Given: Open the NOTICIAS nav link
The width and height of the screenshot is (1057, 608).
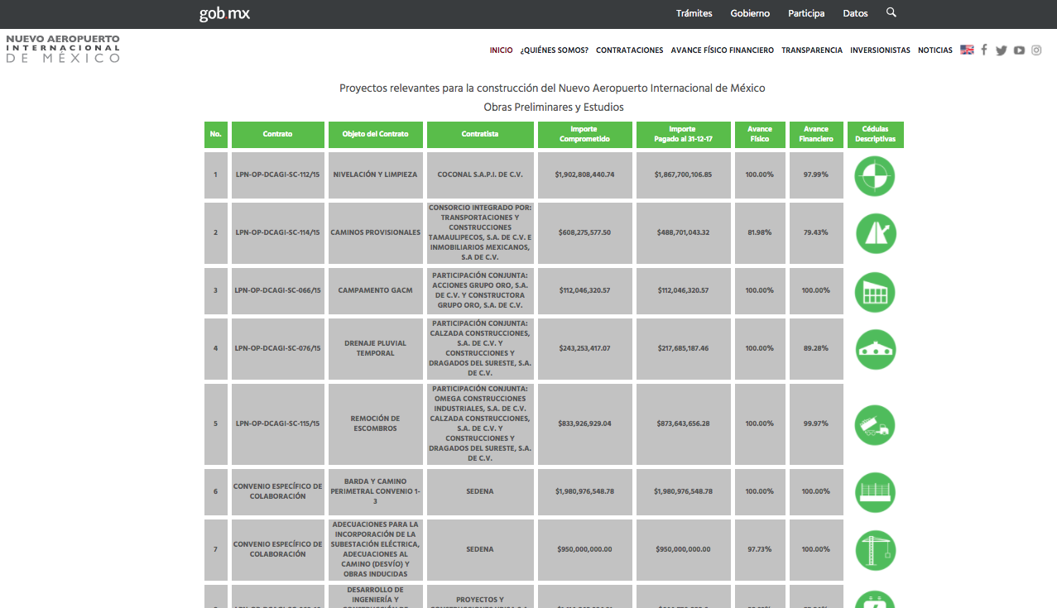Looking at the screenshot, I should coord(935,50).
